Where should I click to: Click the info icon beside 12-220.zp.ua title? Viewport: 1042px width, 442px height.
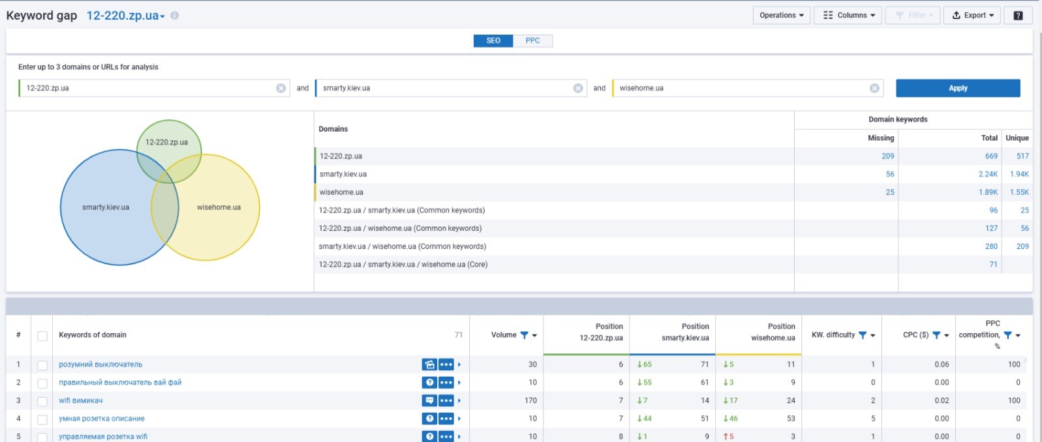coord(175,16)
